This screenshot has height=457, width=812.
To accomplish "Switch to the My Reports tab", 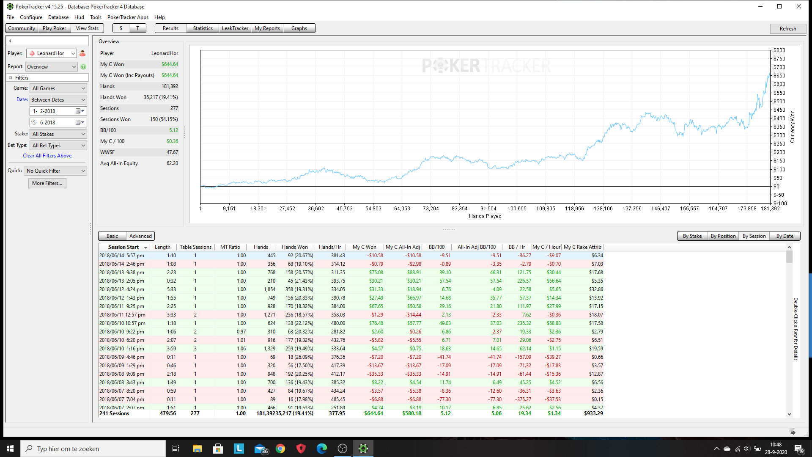I will tap(267, 28).
